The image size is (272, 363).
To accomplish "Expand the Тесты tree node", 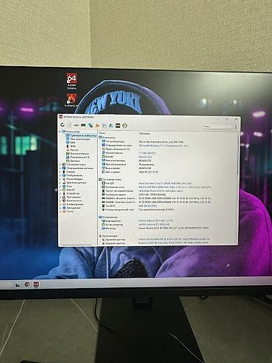I will [60, 212].
